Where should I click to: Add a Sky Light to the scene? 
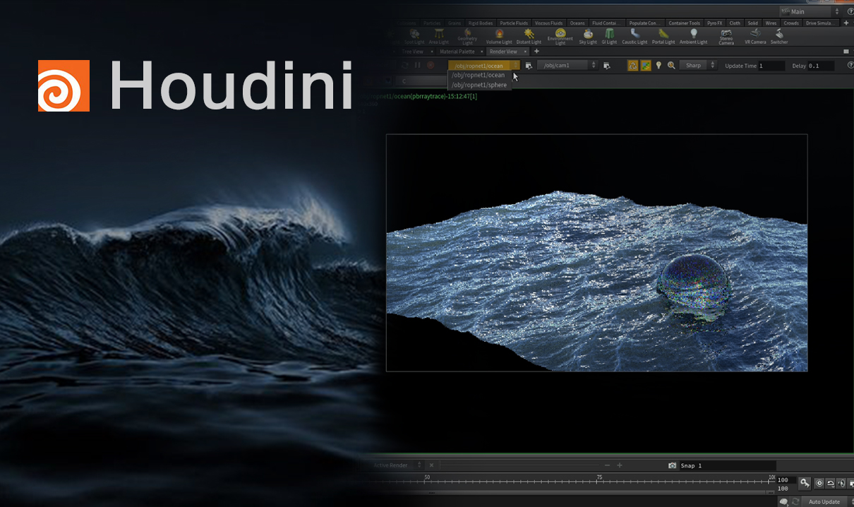coord(588,36)
